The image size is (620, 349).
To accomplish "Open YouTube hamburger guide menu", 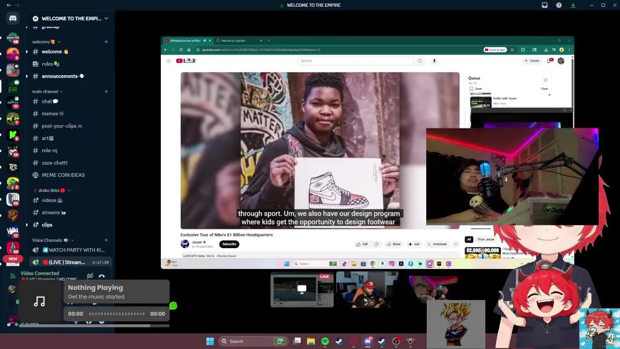I will coord(168,61).
